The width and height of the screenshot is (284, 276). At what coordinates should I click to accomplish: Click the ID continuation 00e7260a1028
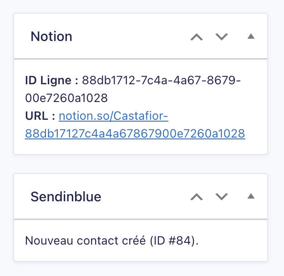pos(66,98)
